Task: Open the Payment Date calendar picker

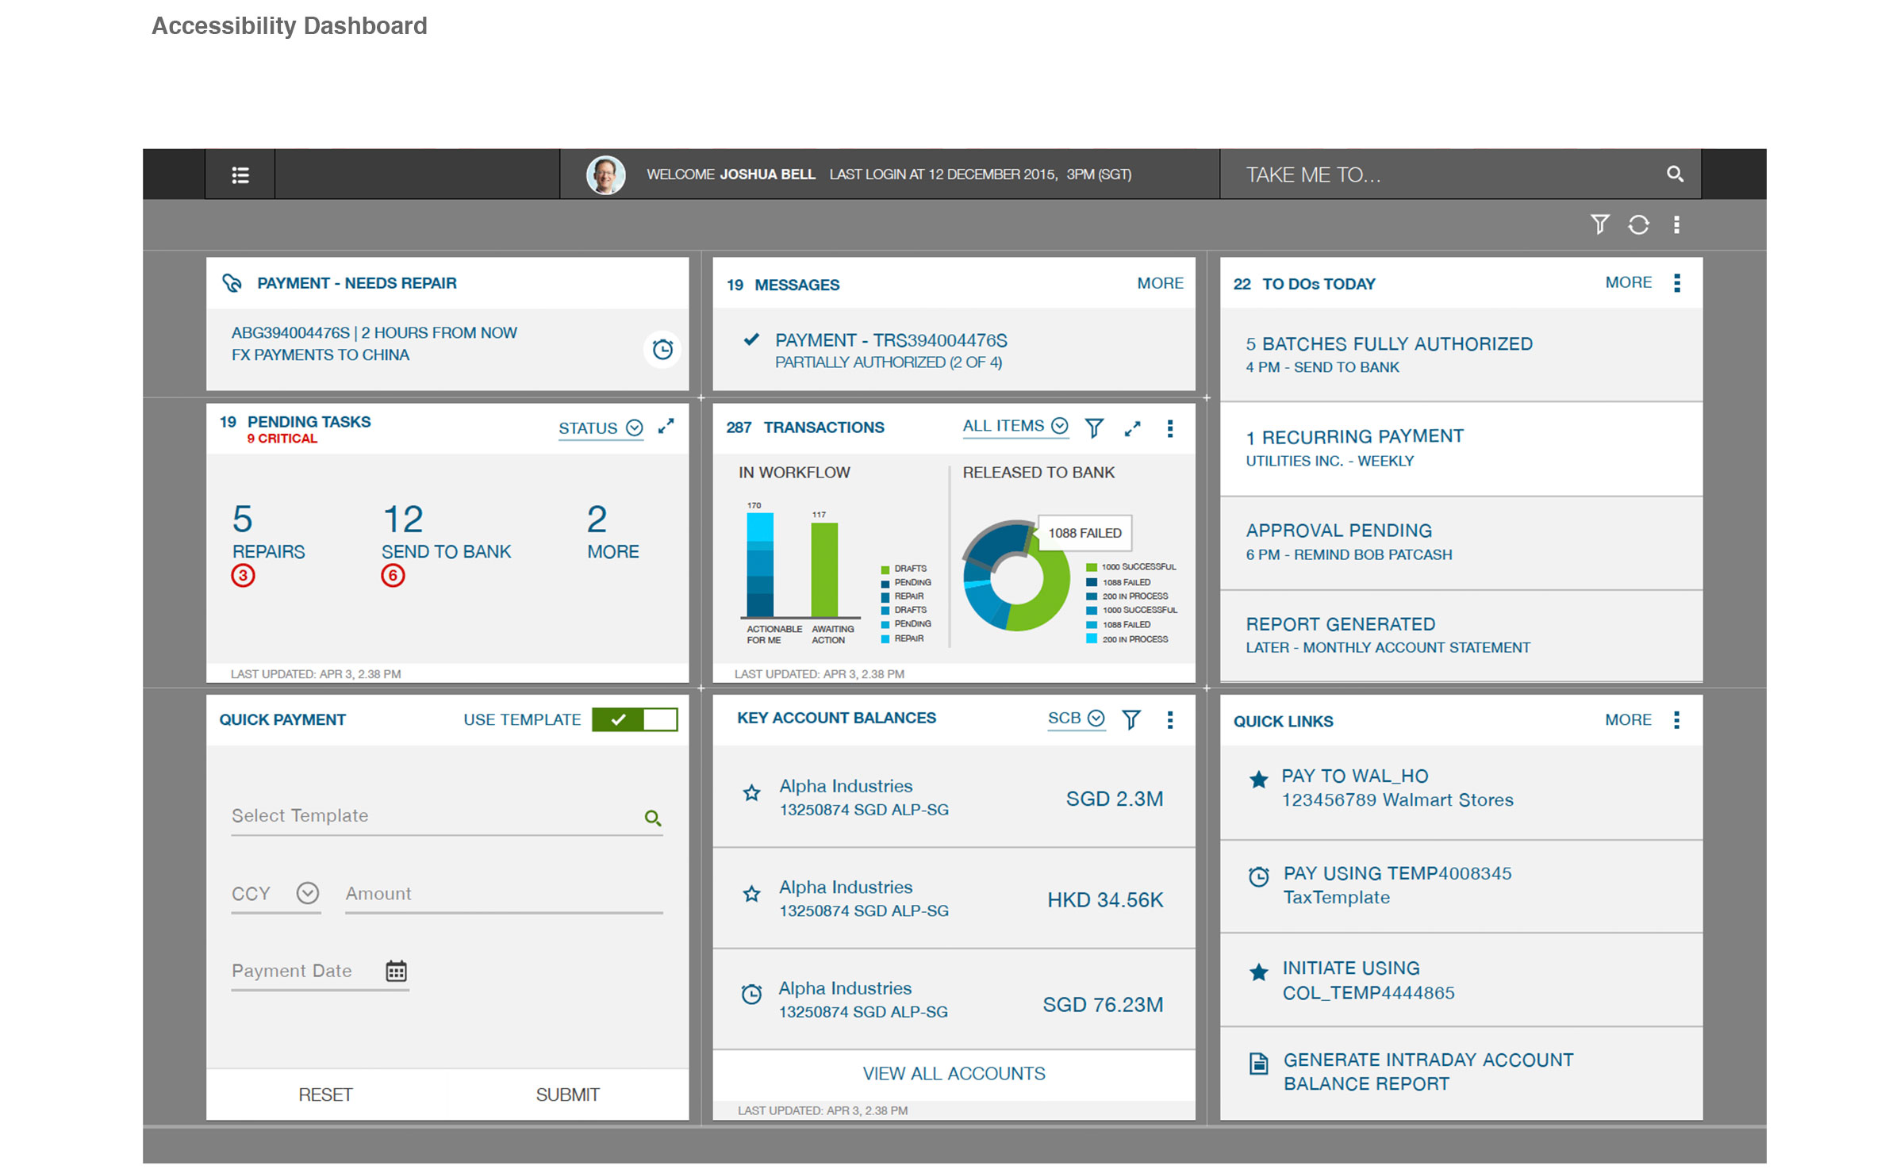Action: click(x=396, y=970)
